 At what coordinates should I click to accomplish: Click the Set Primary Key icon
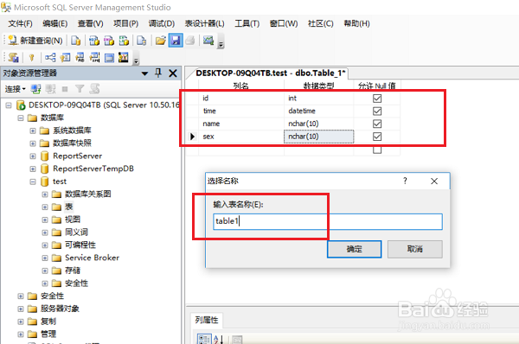click(x=32, y=58)
